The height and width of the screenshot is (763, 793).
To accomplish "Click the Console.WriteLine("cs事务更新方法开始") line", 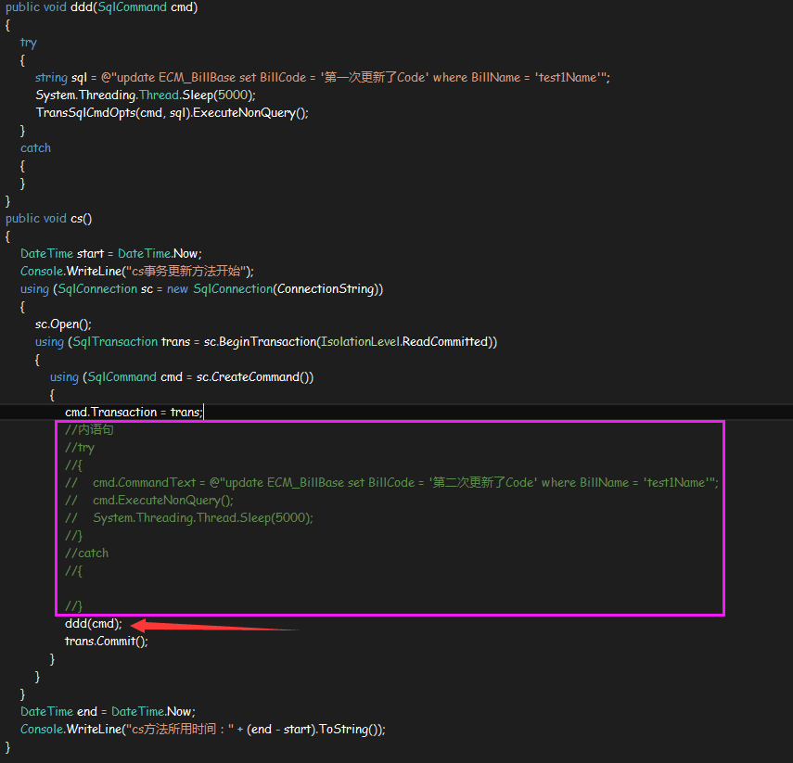I will tap(137, 272).
